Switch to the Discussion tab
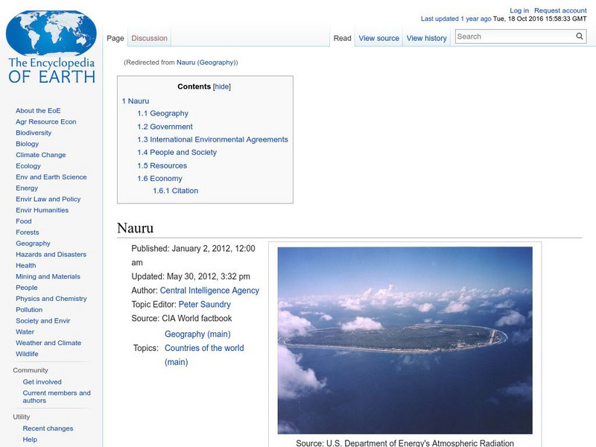The image size is (596, 447). [149, 37]
